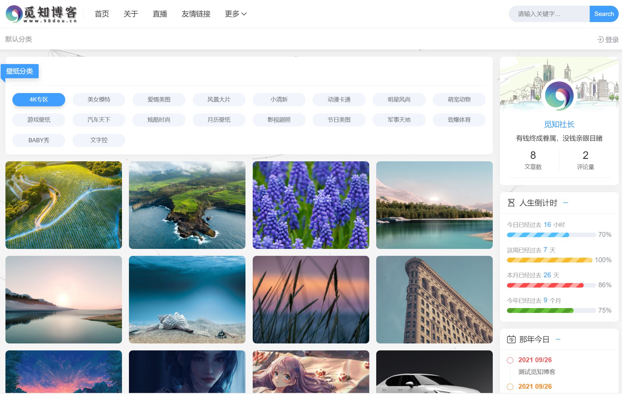Open the 军事天地 category
The image size is (622, 396).
399,120
